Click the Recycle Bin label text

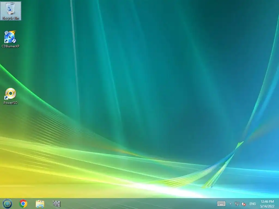click(x=11, y=18)
